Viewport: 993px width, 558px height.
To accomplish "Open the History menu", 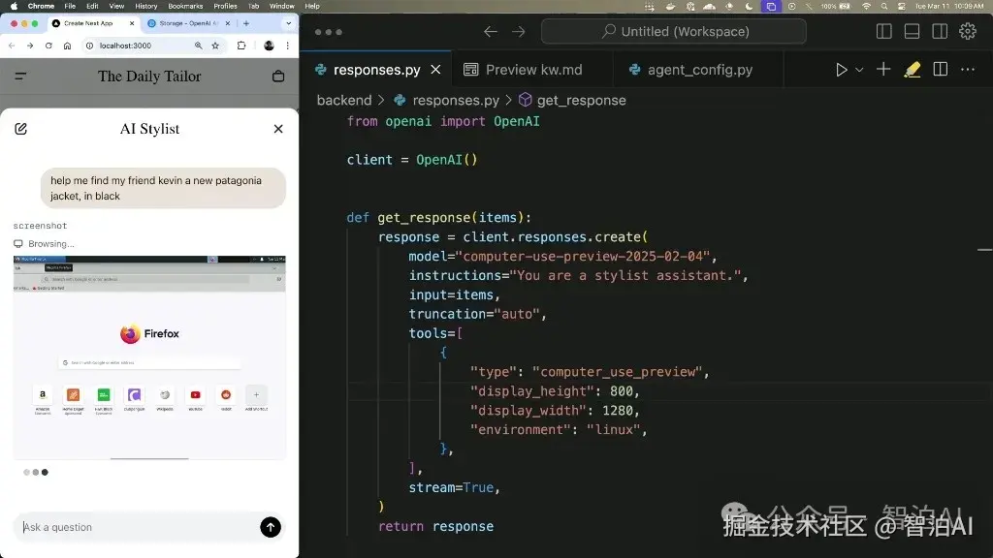I will click(145, 7).
